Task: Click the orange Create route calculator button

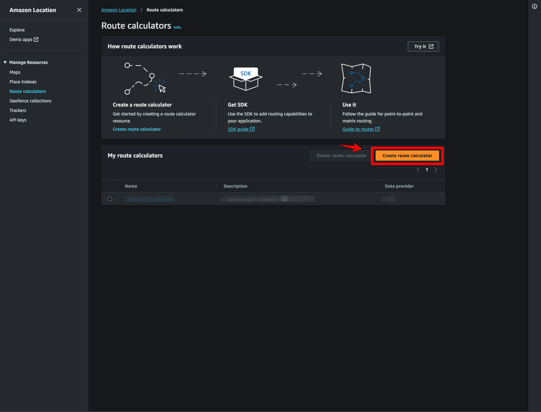Action: [x=407, y=156]
